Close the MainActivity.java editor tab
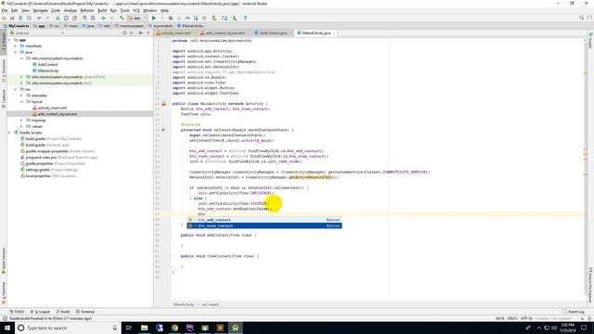594x334 pixels. [x=334, y=33]
